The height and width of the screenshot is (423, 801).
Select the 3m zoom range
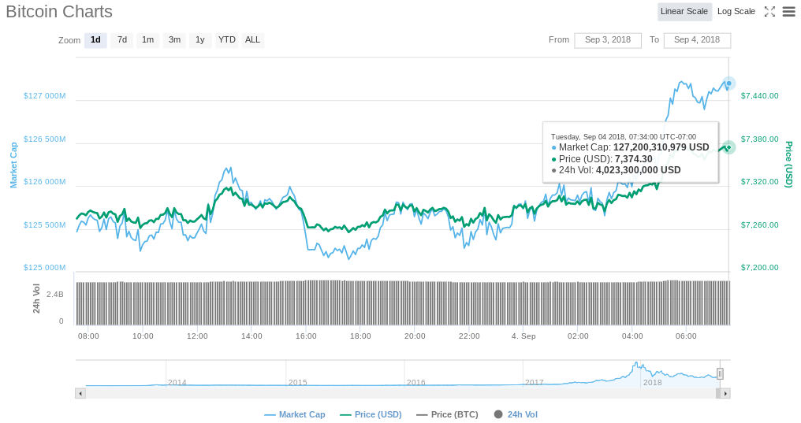coord(174,40)
